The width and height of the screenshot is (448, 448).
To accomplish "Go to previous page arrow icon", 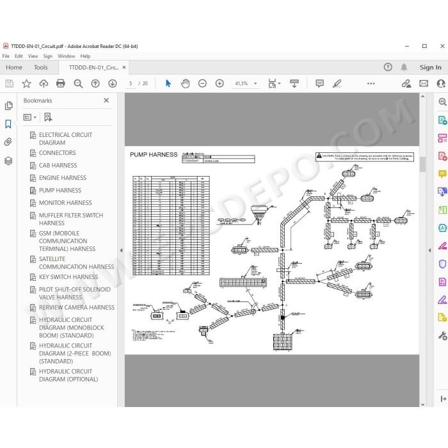I will [x=95, y=83].
